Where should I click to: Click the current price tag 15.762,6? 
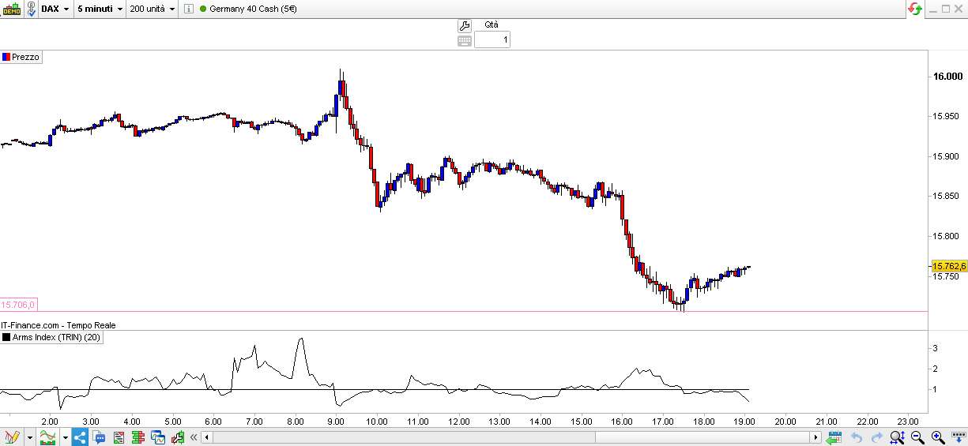[x=949, y=267]
